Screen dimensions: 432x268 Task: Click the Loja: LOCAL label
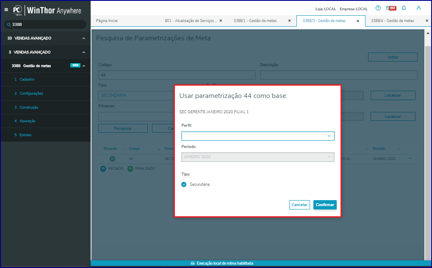(x=326, y=9)
